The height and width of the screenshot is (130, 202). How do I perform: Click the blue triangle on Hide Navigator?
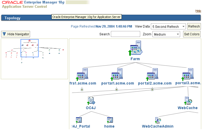4,34
